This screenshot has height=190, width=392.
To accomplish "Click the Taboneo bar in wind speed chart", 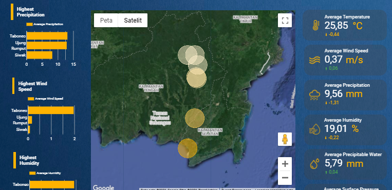I will click(51, 110).
